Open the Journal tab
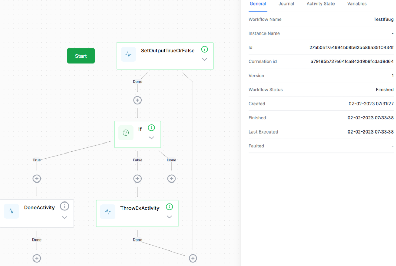This screenshot has height=266, width=396. (x=286, y=4)
